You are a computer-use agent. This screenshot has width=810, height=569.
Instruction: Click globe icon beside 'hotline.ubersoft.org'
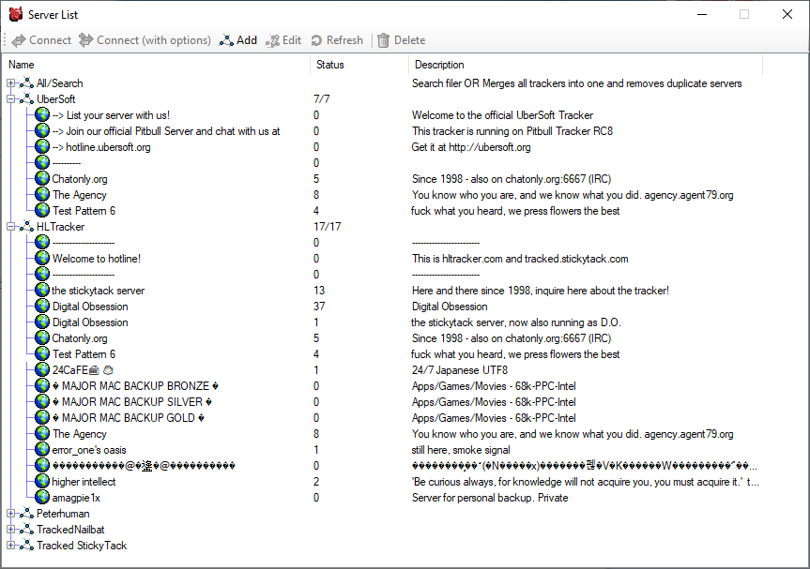[x=42, y=146]
